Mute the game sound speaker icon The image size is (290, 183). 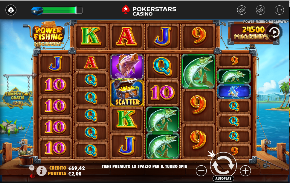click(32, 176)
